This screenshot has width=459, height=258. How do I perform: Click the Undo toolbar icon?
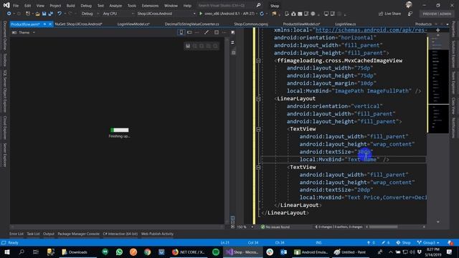click(x=60, y=14)
